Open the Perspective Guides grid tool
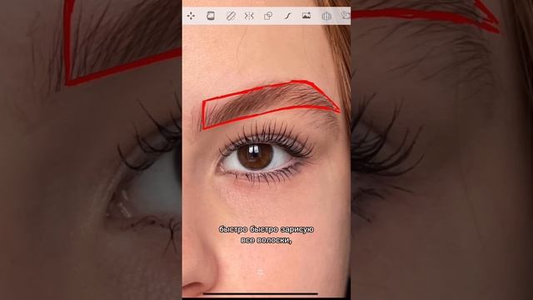 [326, 16]
